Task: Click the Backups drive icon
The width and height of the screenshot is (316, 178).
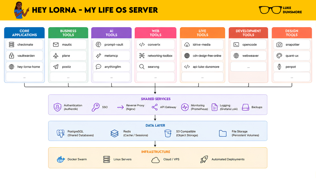Action: pyautogui.click(x=245, y=107)
